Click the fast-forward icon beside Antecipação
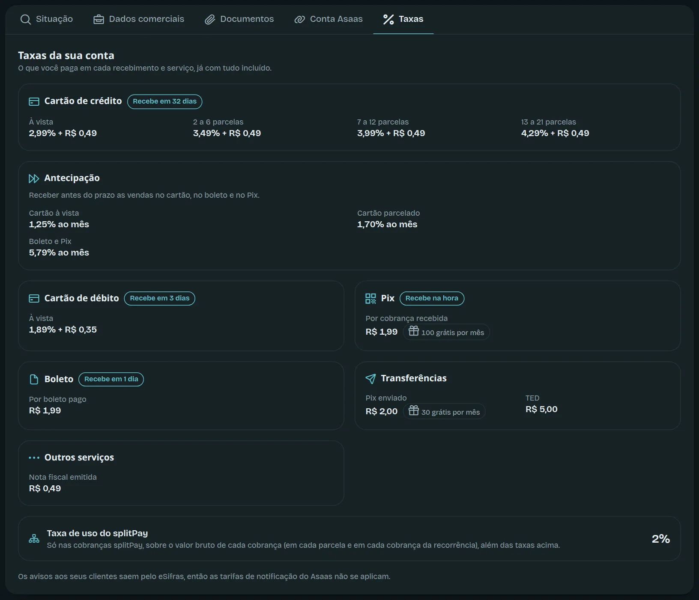699x600 pixels. (34, 178)
